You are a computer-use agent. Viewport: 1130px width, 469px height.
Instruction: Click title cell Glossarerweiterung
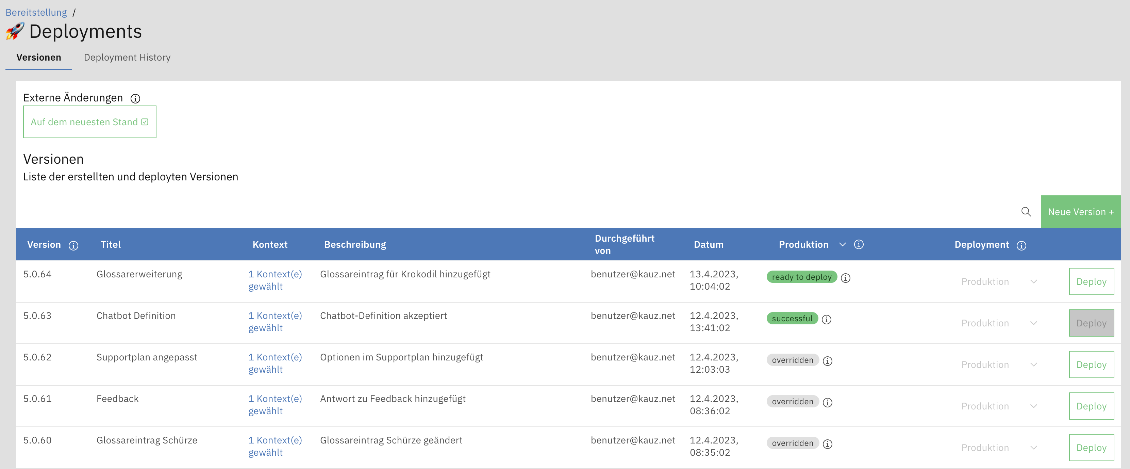click(x=139, y=274)
